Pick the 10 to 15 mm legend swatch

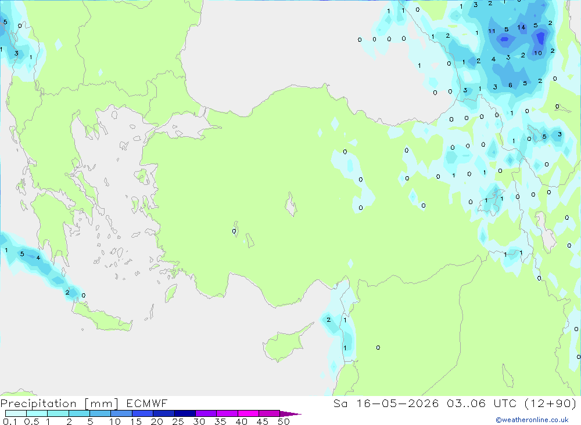pyautogui.click(x=121, y=413)
